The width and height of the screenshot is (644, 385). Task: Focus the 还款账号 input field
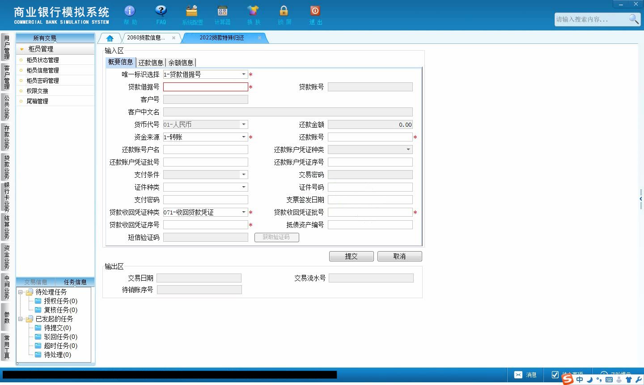tap(370, 137)
